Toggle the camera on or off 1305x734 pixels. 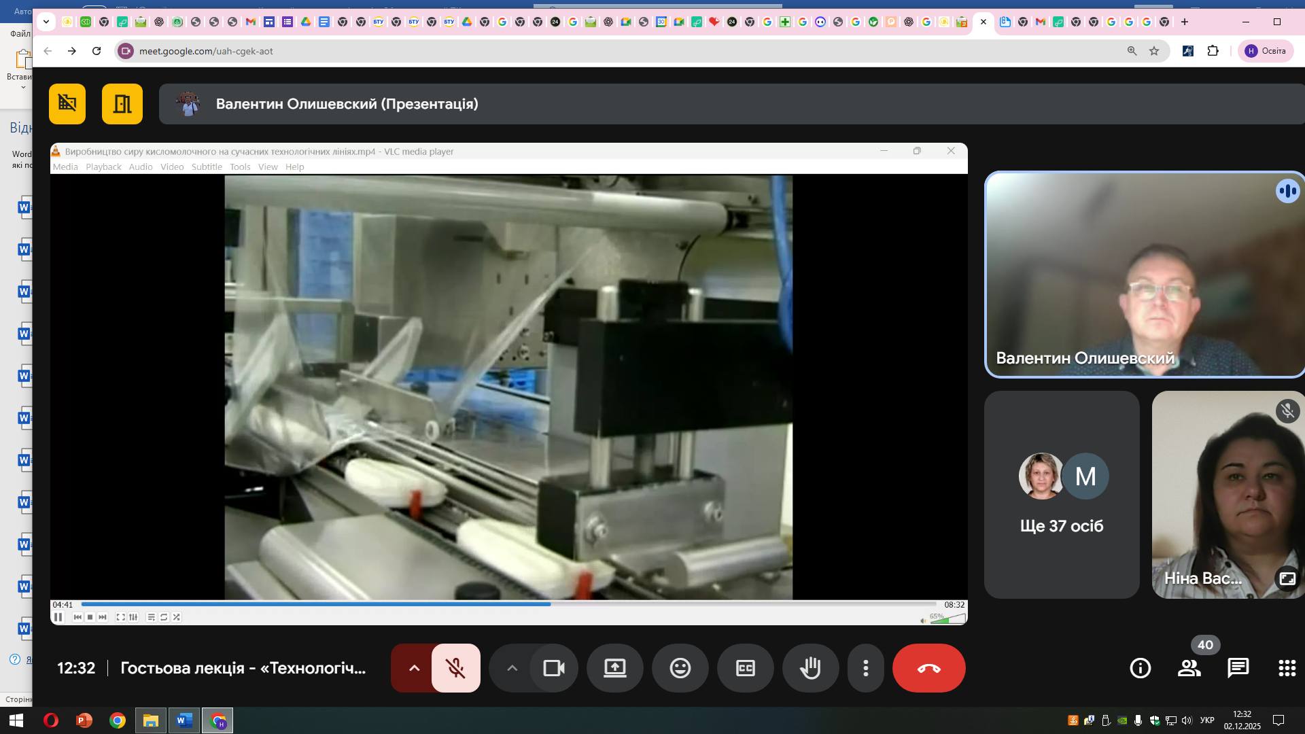click(554, 668)
